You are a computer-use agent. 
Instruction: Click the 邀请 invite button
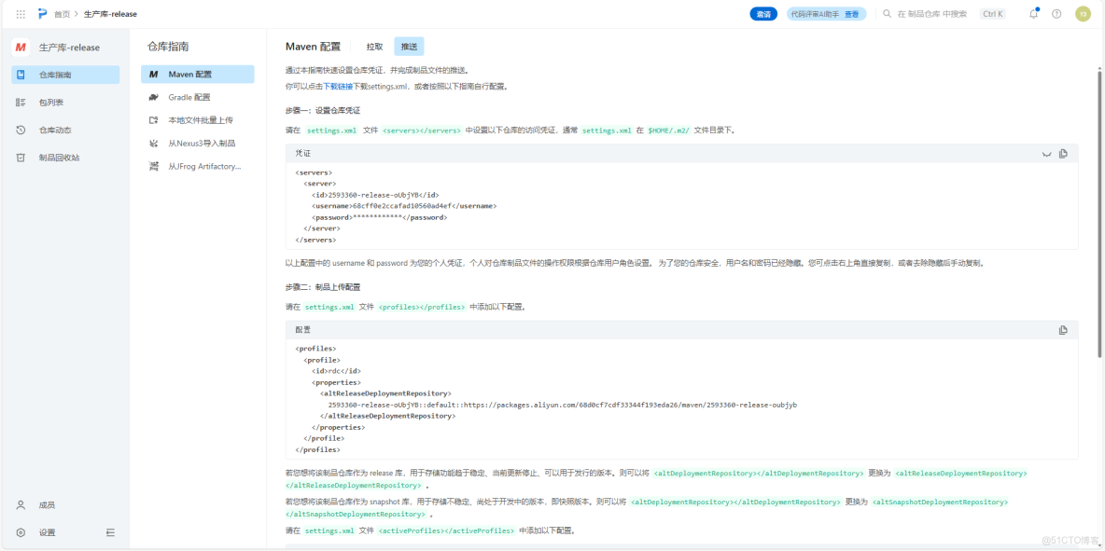point(763,13)
